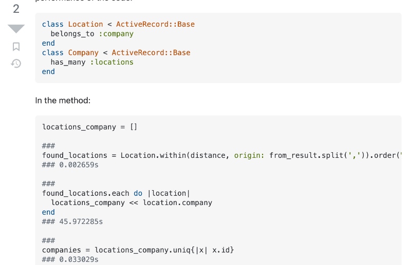Viewport: 411px width, 265px height.
Task: Click the "end" closing the Location class
Action: pyautogui.click(x=48, y=43)
